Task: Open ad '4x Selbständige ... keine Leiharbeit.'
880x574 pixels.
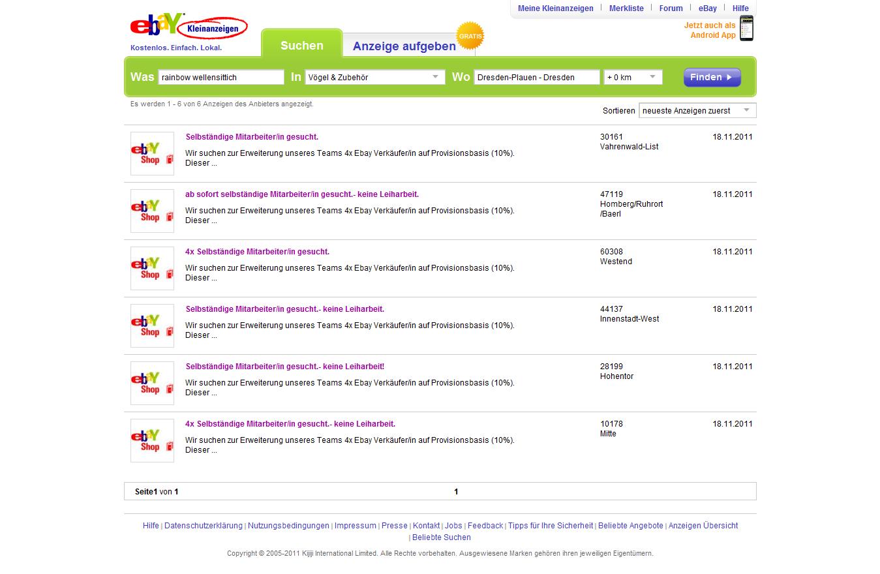Action: tap(290, 424)
